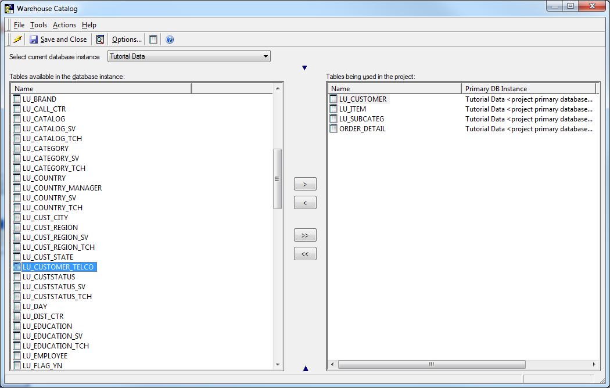Click the Warehouse Catalog title bar icon
The image size is (610, 388).
point(9,9)
